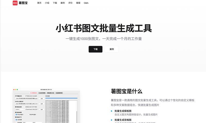
Task: Click the yellow minimize dot of preview window
Action: point(15,90)
